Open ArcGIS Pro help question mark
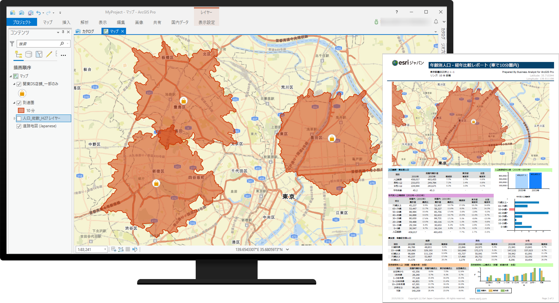This screenshot has width=559, height=303. point(397,12)
